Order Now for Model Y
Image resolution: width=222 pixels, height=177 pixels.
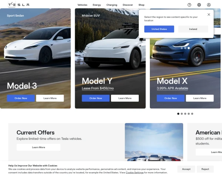click(x=96, y=98)
